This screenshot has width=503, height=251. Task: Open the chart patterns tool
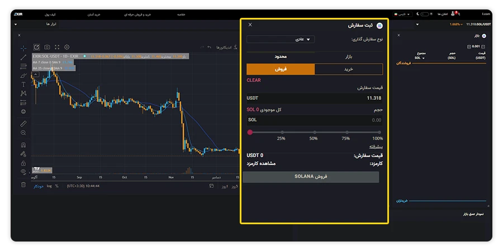(x=23, y=94)
